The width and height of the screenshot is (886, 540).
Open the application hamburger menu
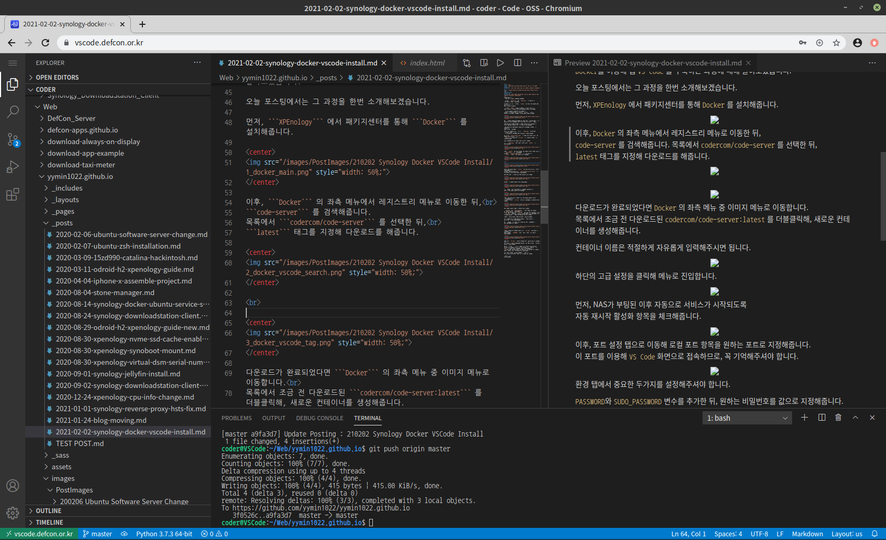[x=13, y=63]
